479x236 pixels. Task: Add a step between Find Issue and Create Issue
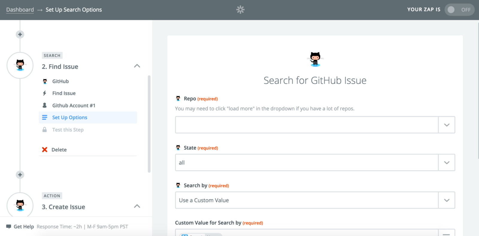pos(20,175)
